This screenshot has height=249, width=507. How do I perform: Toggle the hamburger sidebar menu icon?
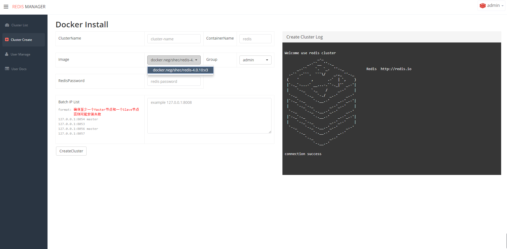6,7
